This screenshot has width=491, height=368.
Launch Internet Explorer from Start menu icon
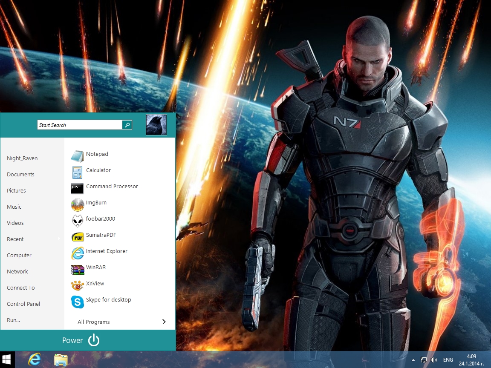[78, 253]
